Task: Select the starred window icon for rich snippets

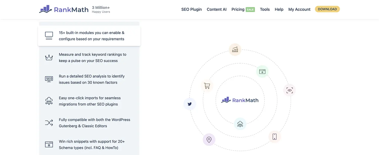Action: (x=49, y=144)
